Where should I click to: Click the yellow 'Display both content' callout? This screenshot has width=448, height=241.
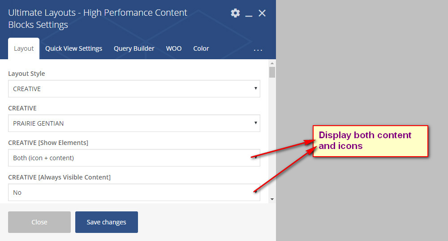[x=370, y=141]
